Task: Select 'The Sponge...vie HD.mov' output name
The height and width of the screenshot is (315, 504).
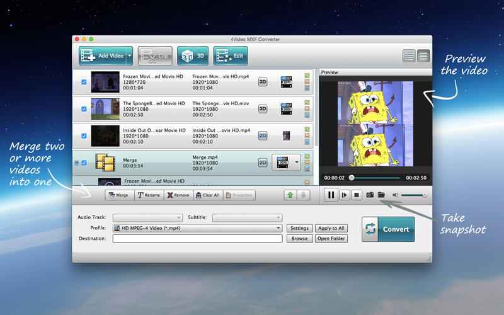Action: point(220,103)
